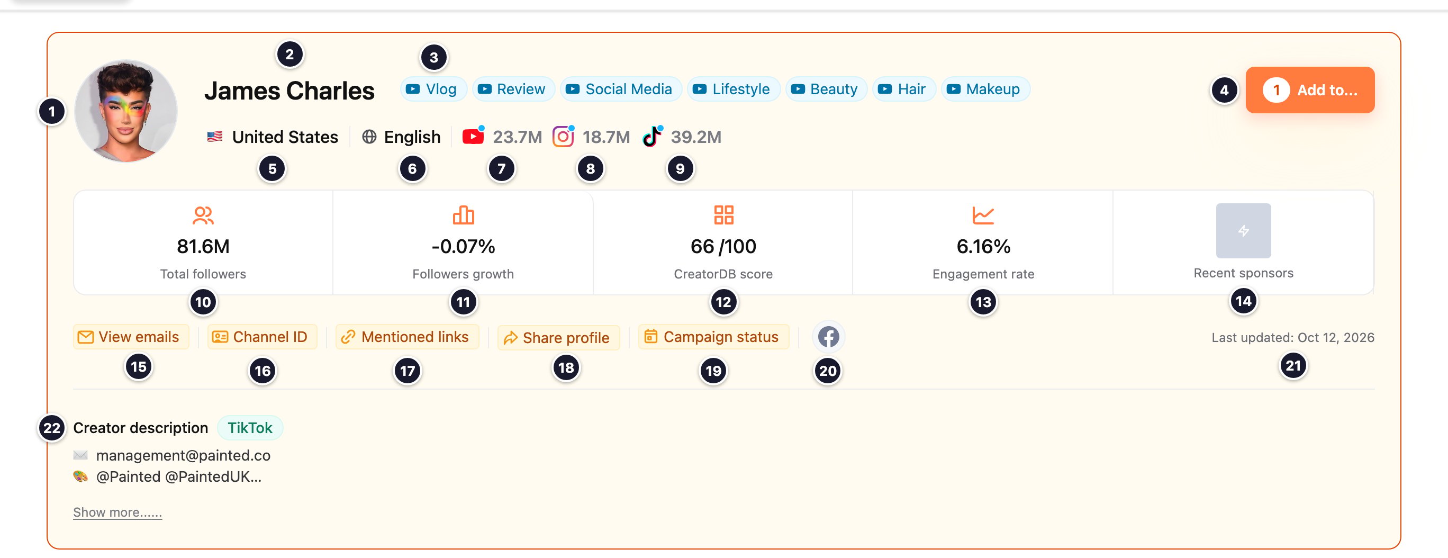The height and width of the screenshot is (558, 1448).
Task: Click the 81.6M total followers value
Action: point(203,246)
